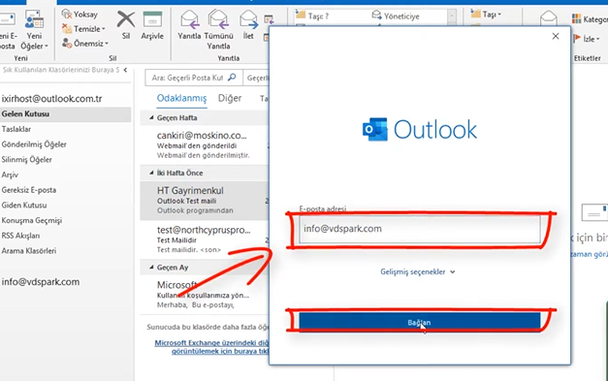The image size is (608, 381).
Task: Open the Konuşma Geçmişi folder
Action: point(32,220)
